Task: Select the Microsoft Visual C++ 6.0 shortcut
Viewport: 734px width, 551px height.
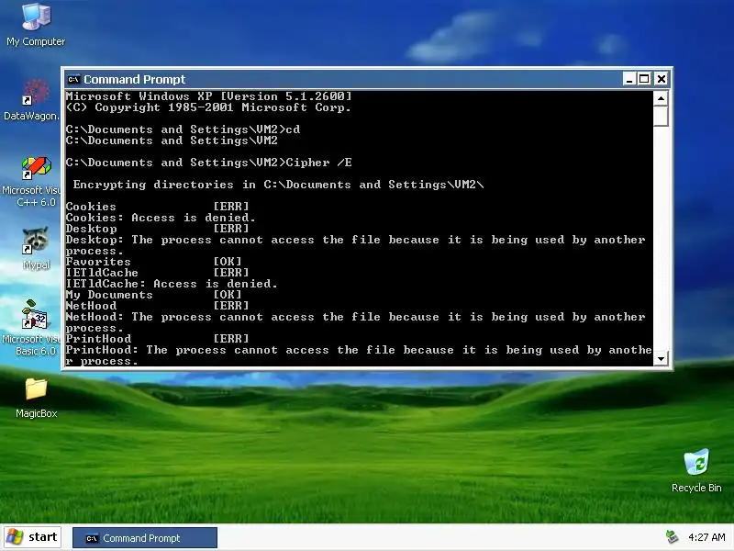Action: pos(31,182)
